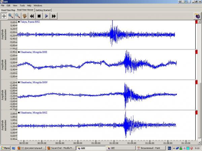Click the vertical scrollbar up arrow

(199, 22)
